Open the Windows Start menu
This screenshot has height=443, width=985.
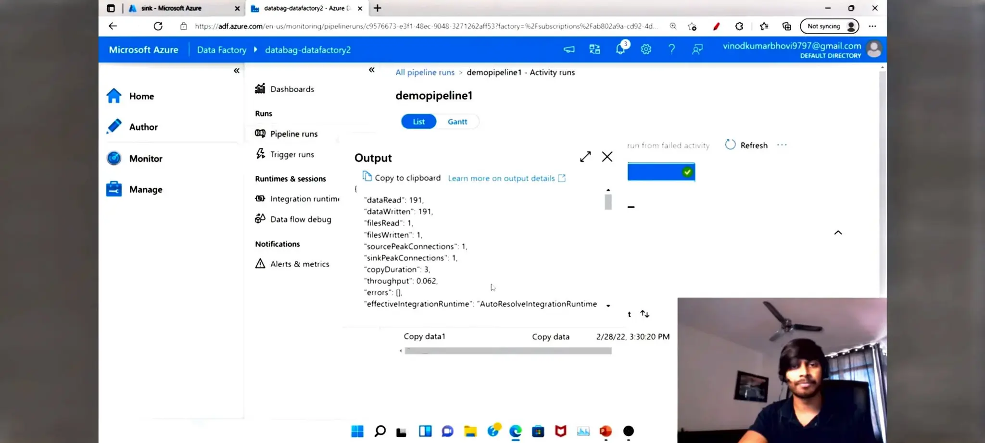(x=357, y=431)
